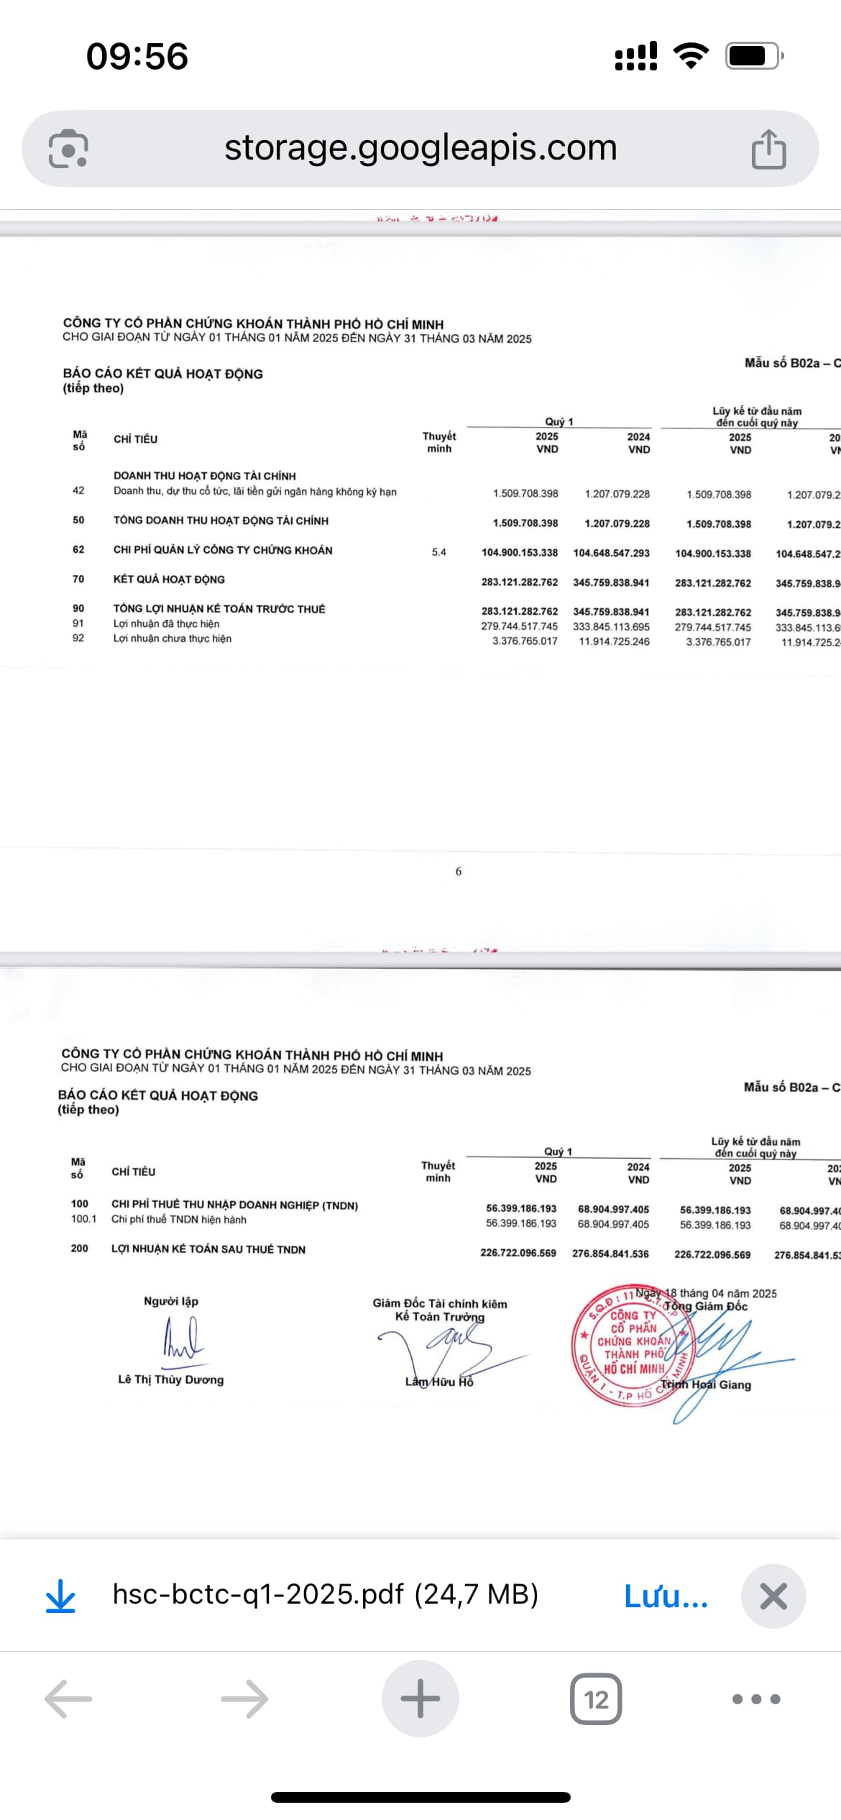The height and width of the screenshot is (1820, 841).
Task: Tap the Lưu... save link
Action: coord(666,1596)
